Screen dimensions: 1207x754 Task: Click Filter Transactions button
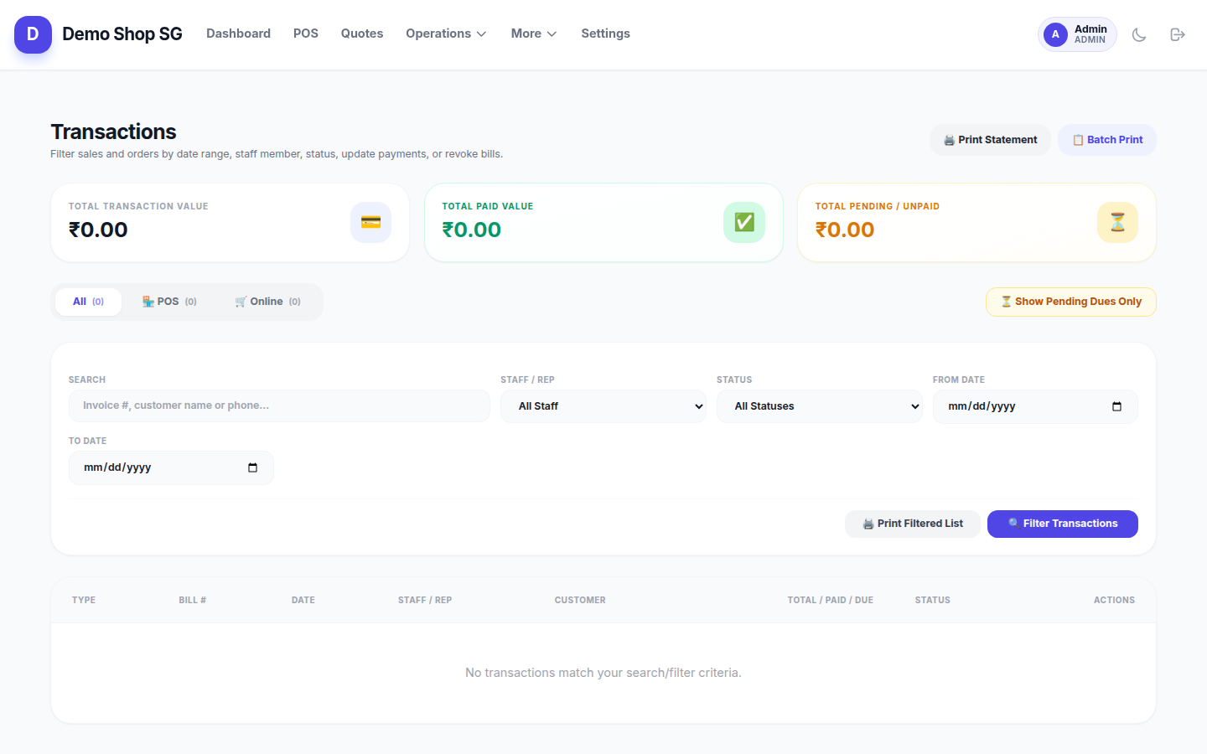click(1063, 524)
